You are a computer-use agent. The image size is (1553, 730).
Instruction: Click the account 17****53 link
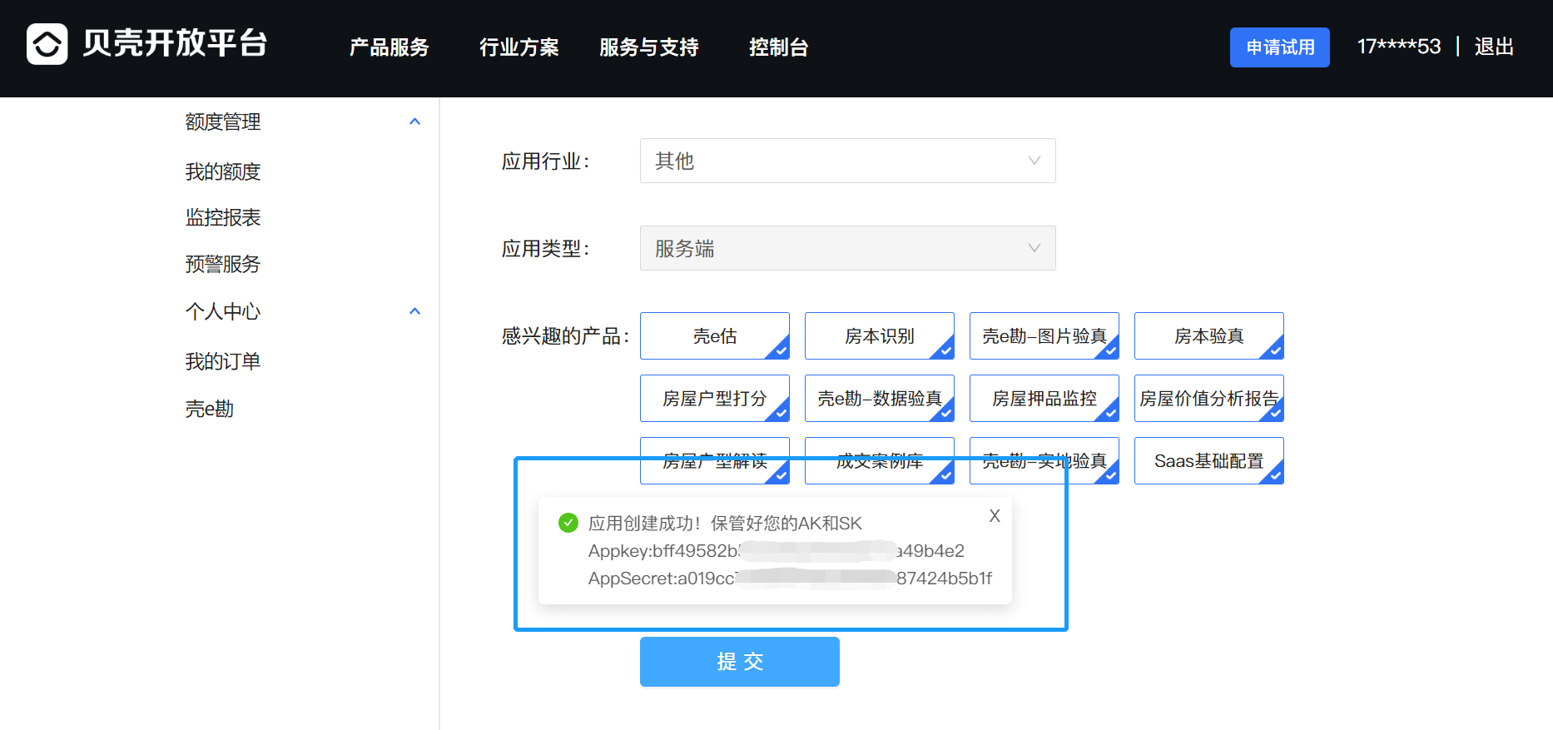1399,47
